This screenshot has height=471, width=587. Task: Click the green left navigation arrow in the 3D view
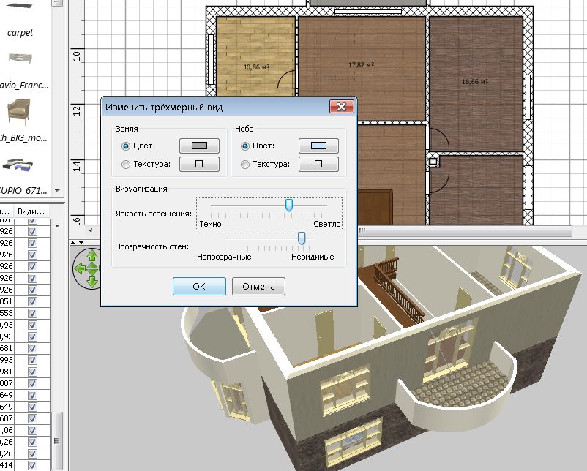point(80,268)
